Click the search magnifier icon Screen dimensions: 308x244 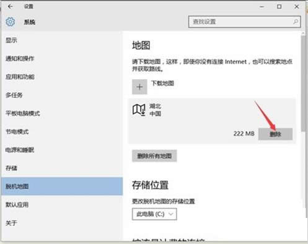(296, 22)
